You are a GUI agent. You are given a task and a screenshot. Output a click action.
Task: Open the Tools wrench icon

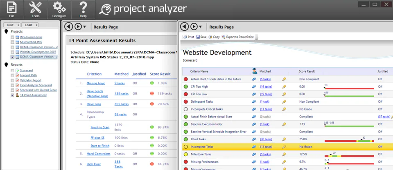35,9
